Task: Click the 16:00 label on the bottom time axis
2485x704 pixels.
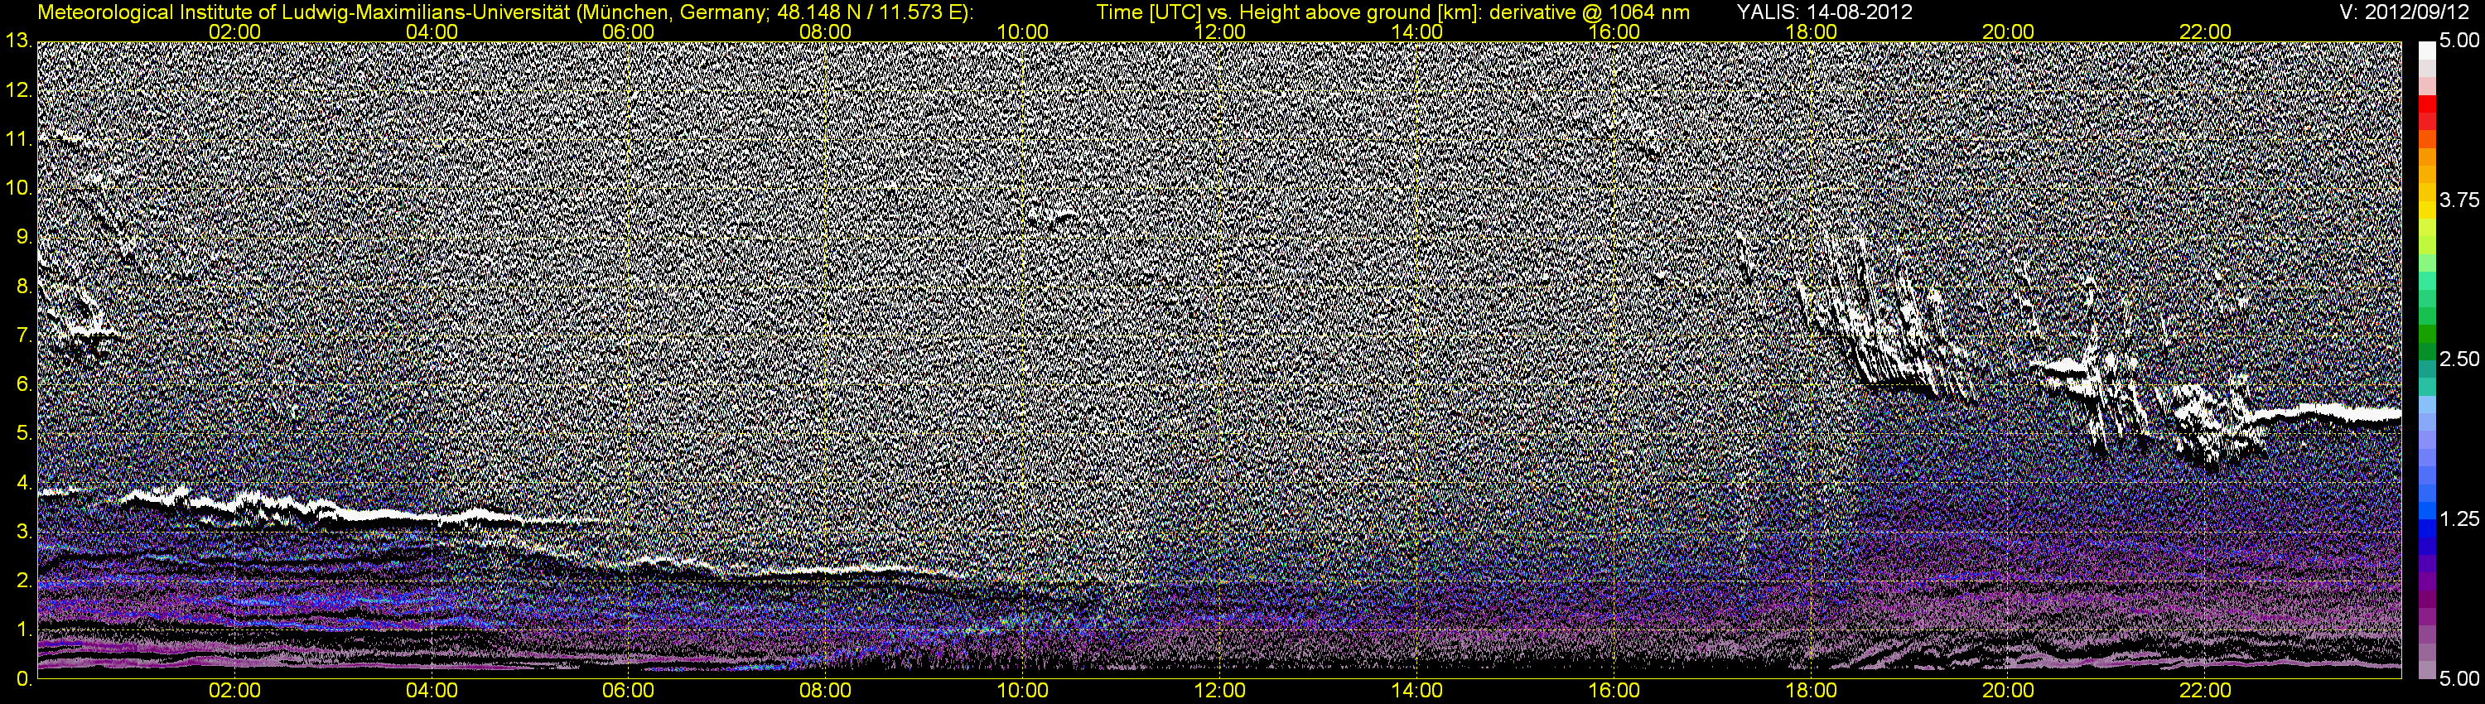Action: click(x=1614, y=691)
